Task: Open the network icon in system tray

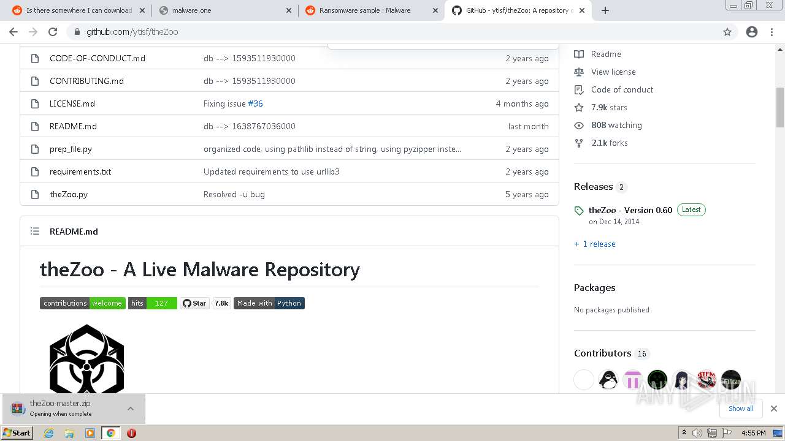Action: 711,433
